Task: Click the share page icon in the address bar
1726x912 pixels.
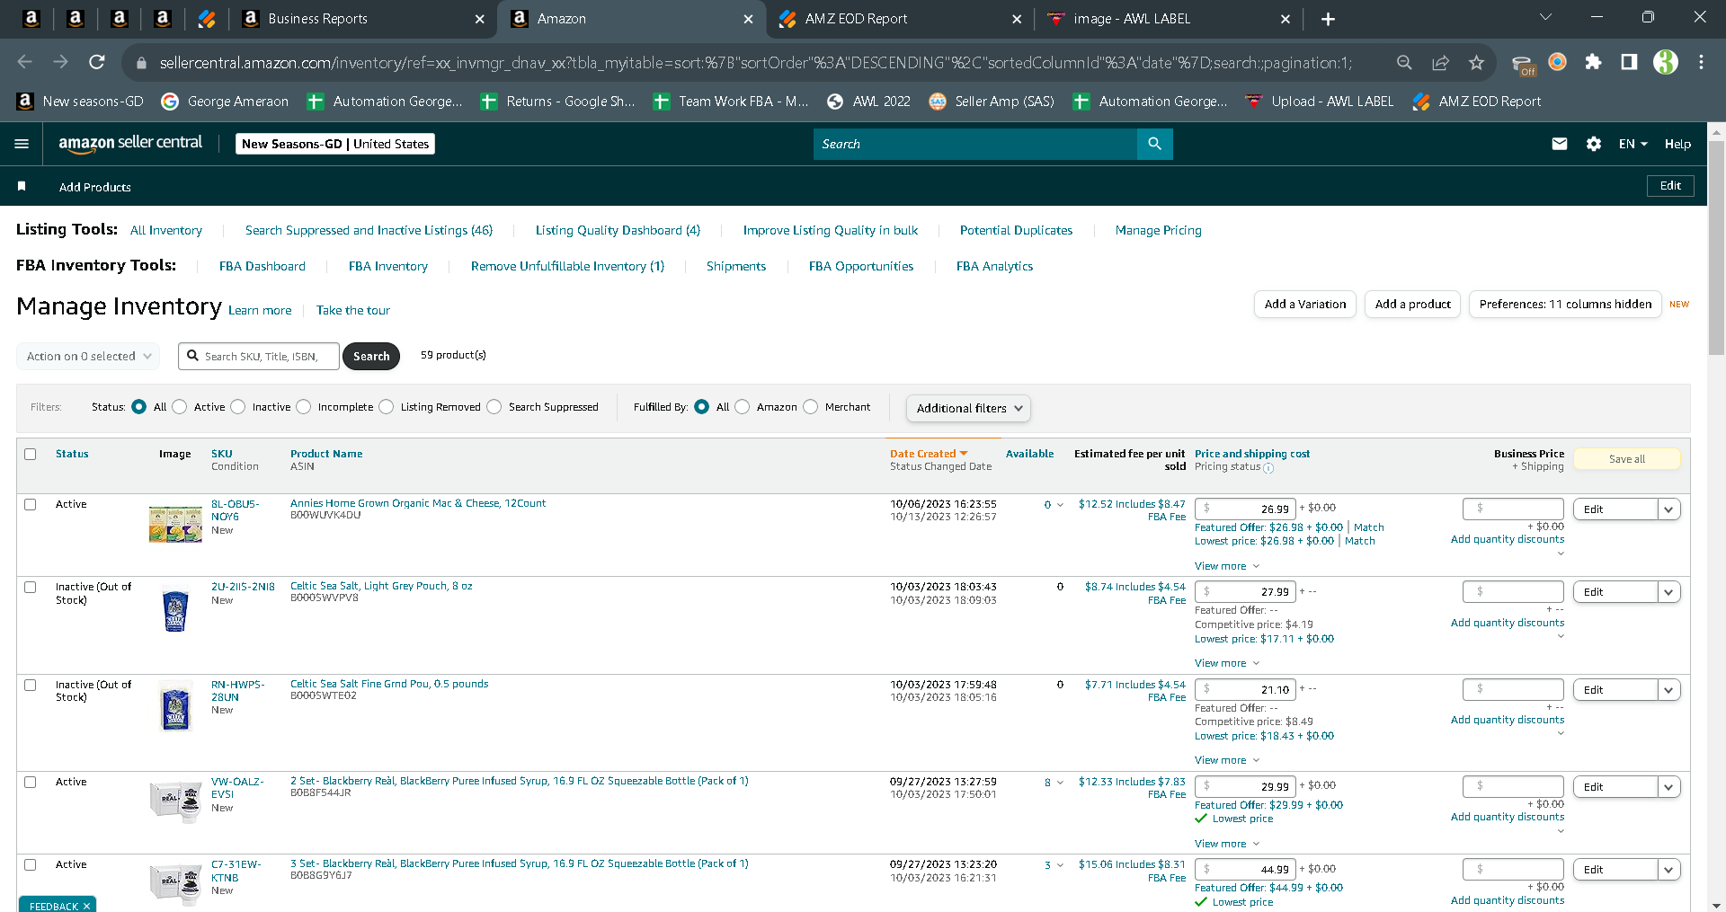Action: pyautogui.click(x=1440, y=62)
